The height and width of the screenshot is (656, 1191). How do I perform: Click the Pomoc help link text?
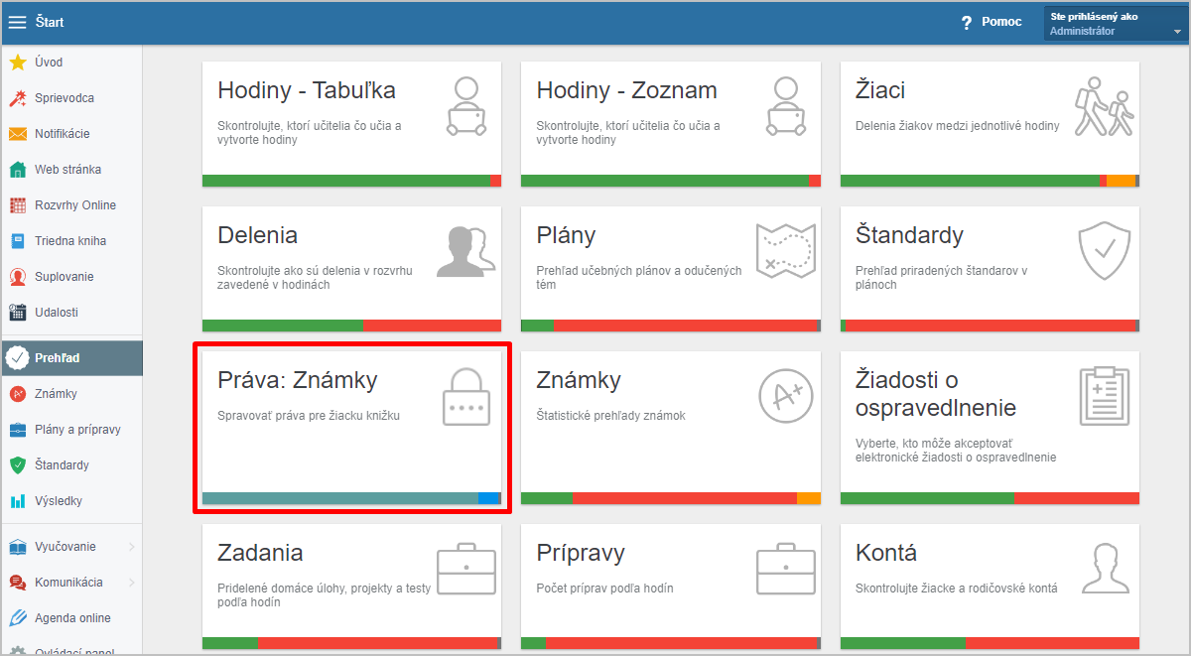[1001, 22]
